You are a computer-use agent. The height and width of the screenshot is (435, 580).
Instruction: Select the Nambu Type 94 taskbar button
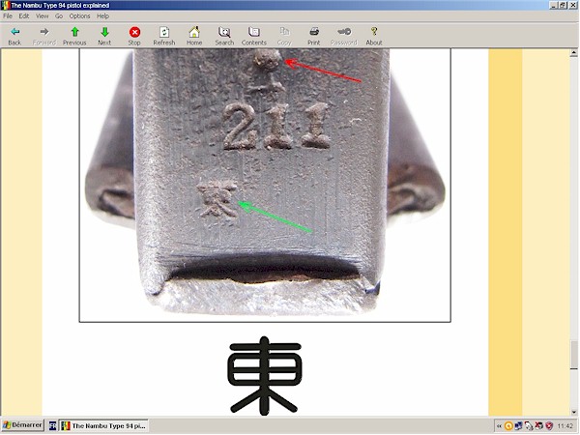click(104, 425)
